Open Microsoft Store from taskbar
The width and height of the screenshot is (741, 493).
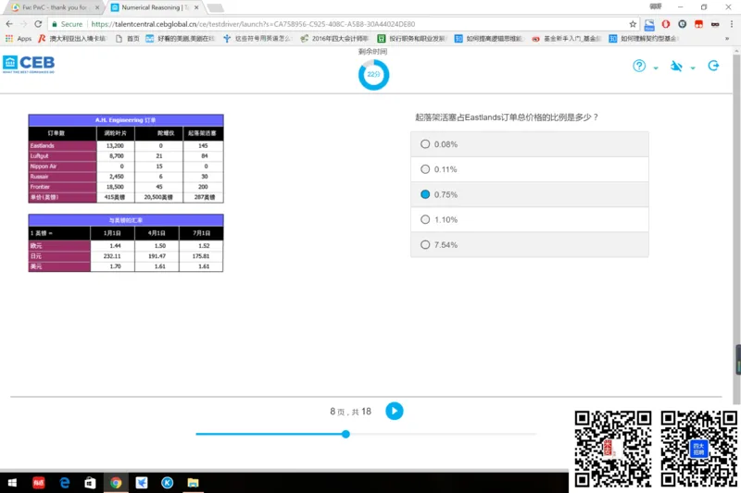tap(90, 483)
